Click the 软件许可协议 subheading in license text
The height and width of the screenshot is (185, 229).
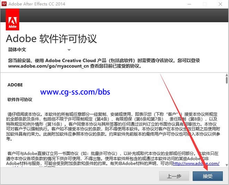point(20,99)
